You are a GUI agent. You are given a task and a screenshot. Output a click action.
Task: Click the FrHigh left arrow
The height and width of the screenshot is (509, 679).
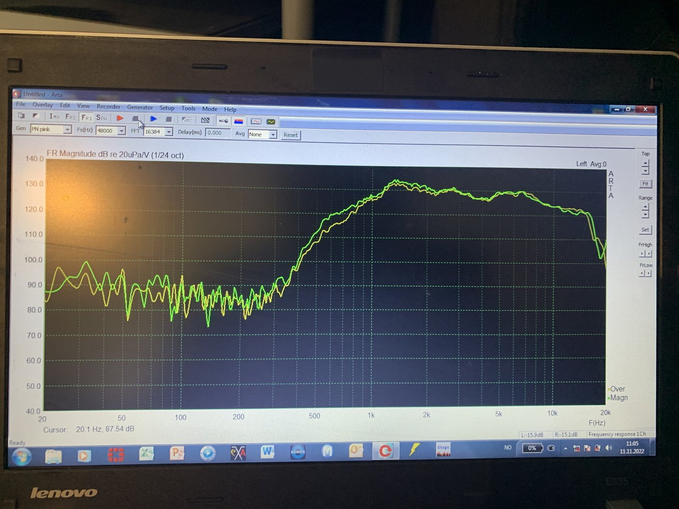(x=642, y=254)
